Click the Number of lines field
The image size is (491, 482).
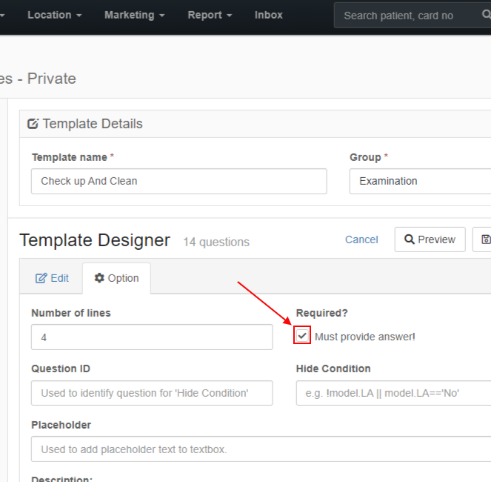[152, 337]
